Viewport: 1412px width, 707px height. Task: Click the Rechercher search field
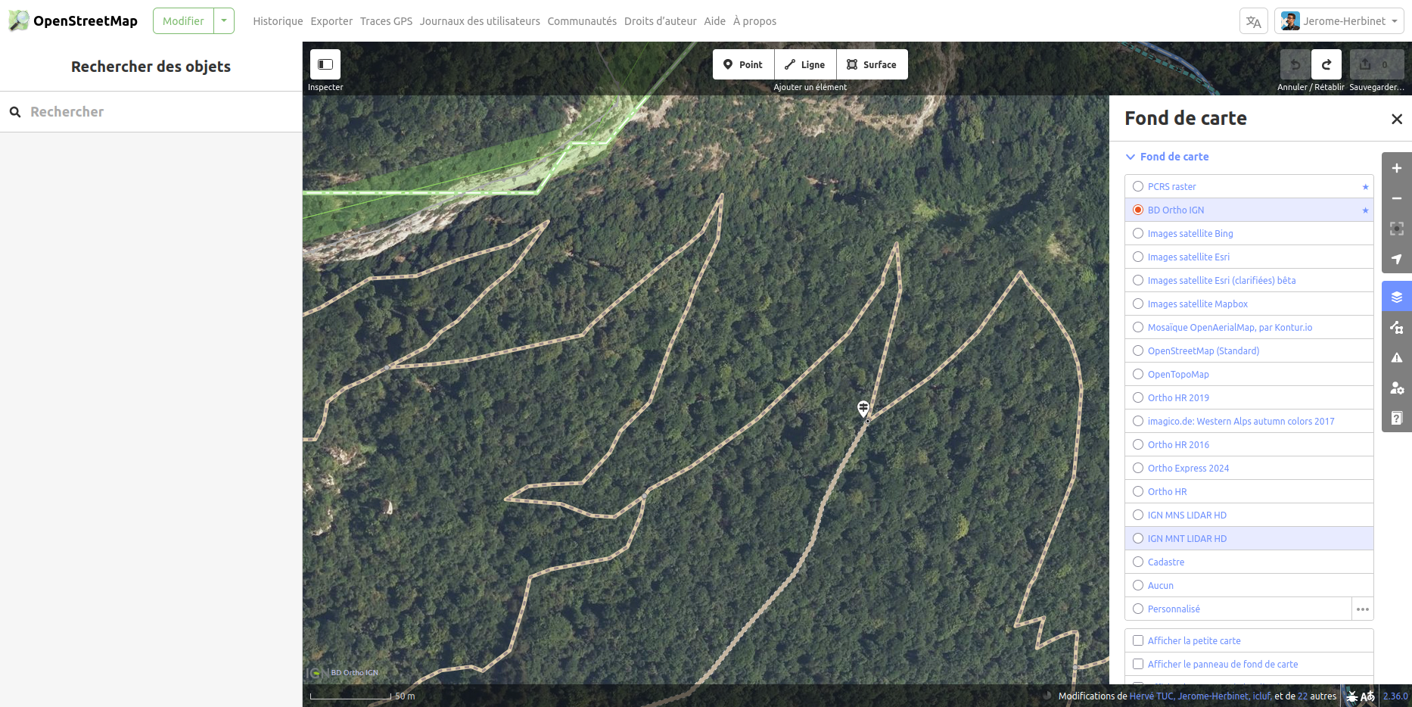point(151,112)
